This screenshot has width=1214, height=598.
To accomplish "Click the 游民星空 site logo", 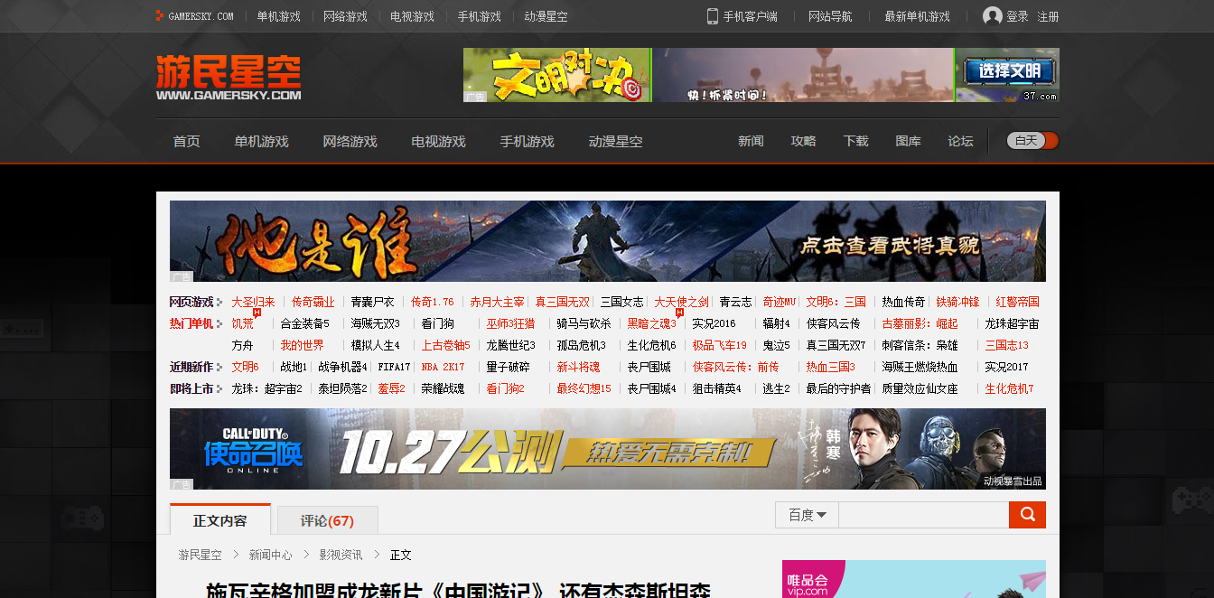I will (229, 77).
